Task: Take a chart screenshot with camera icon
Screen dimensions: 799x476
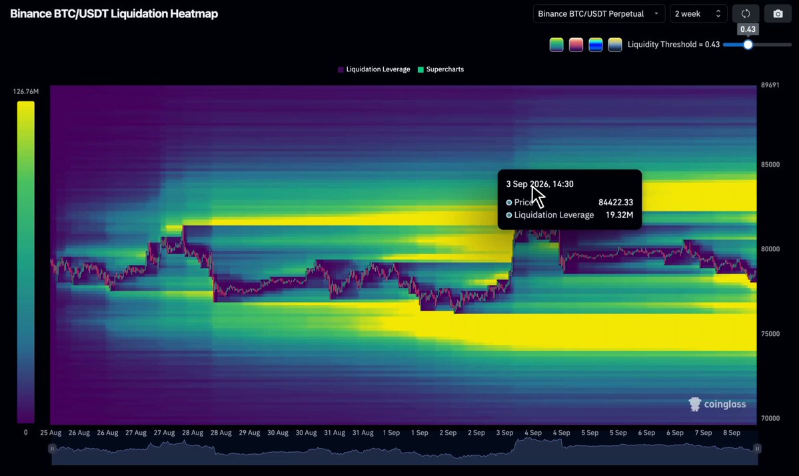Action: point(778,14)
